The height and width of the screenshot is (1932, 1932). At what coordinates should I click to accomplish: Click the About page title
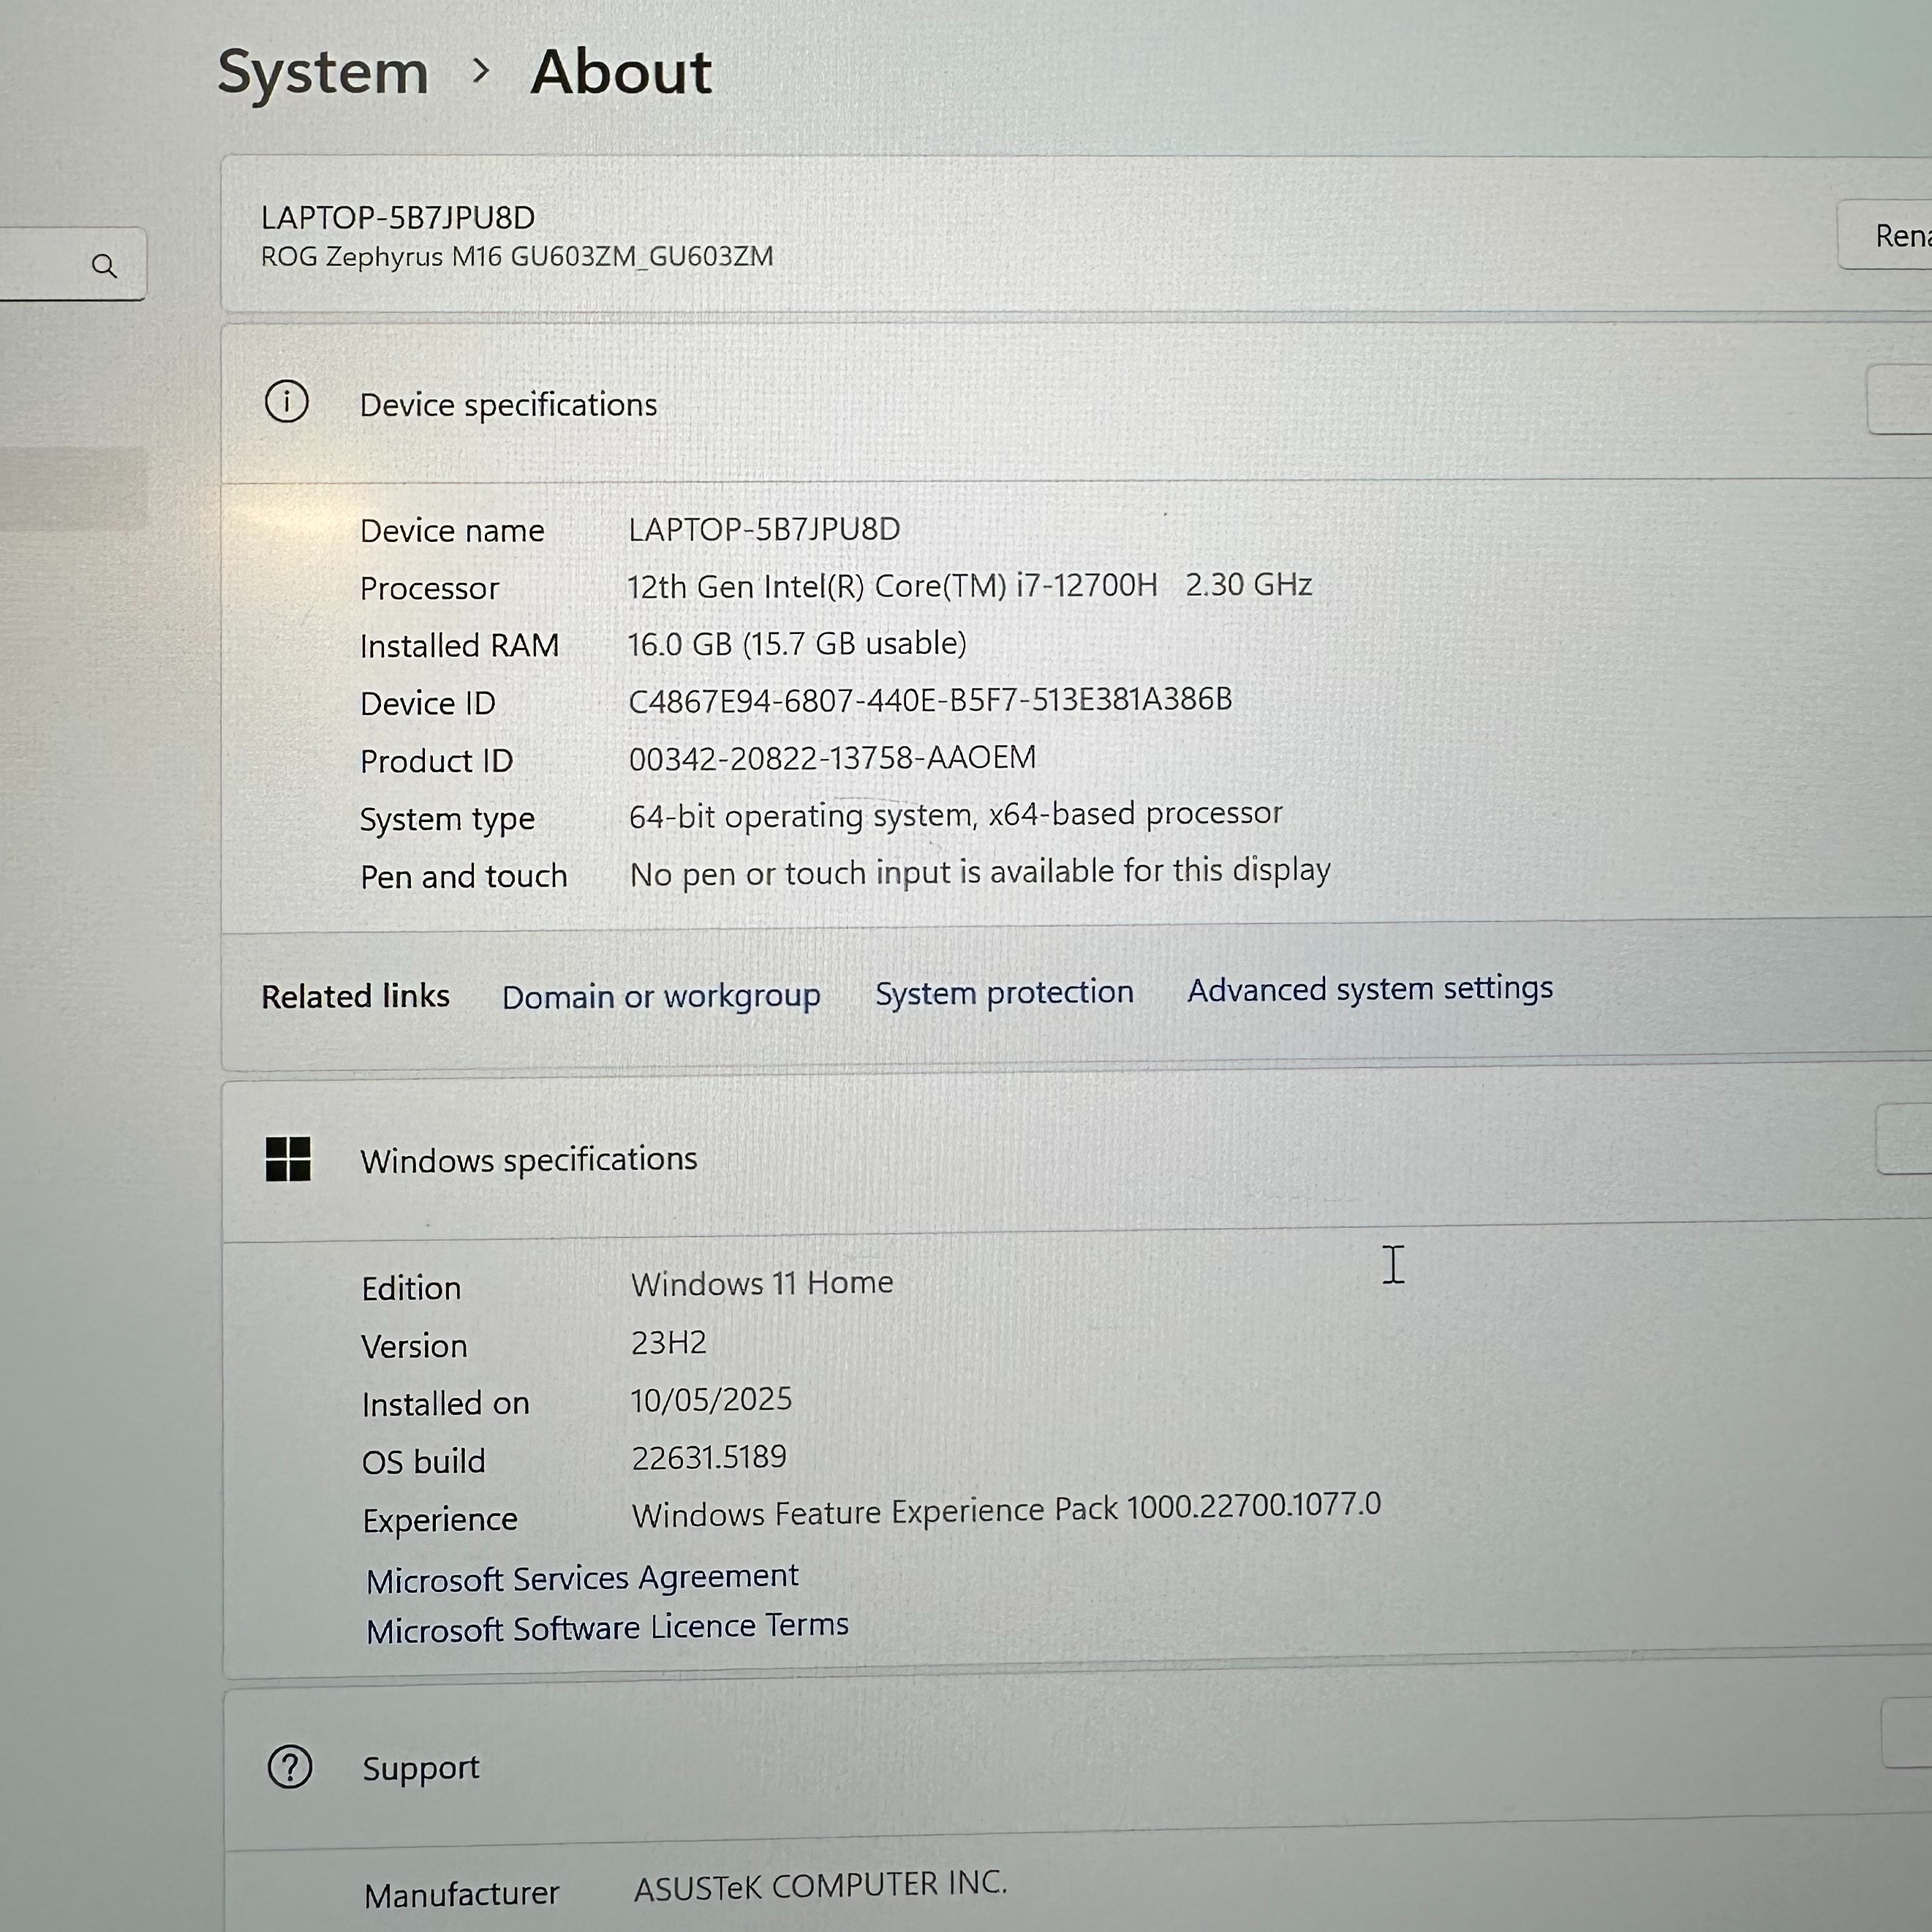pos(621,72)
